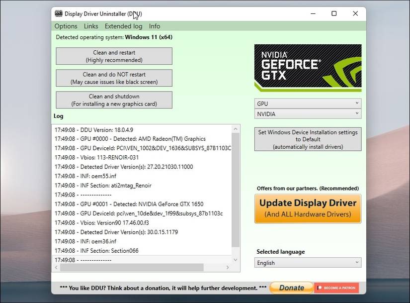Image resolution: width=410 pixels, height=303 pixels.
Task: Open the Info menu
Action: pos(154,26)
